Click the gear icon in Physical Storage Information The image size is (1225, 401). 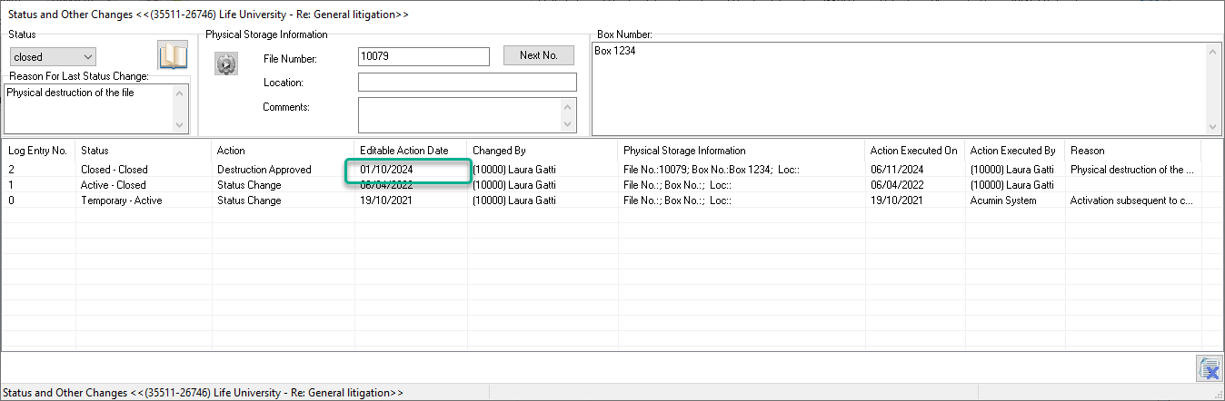[225, 64]
